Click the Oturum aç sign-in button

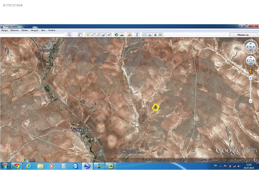[x=244, y=35]
